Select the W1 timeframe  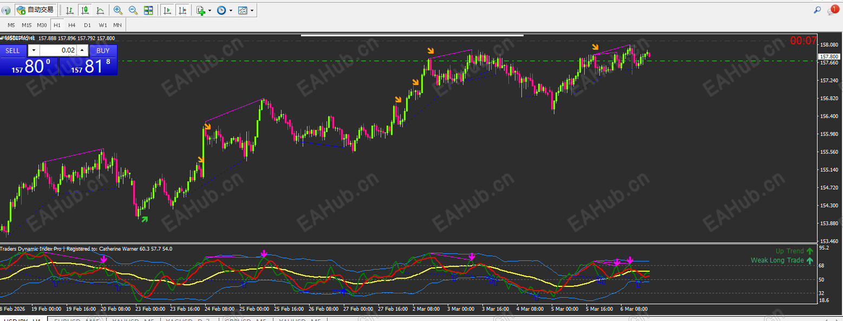point(102,25)
